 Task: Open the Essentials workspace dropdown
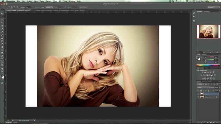pos(213,7)
